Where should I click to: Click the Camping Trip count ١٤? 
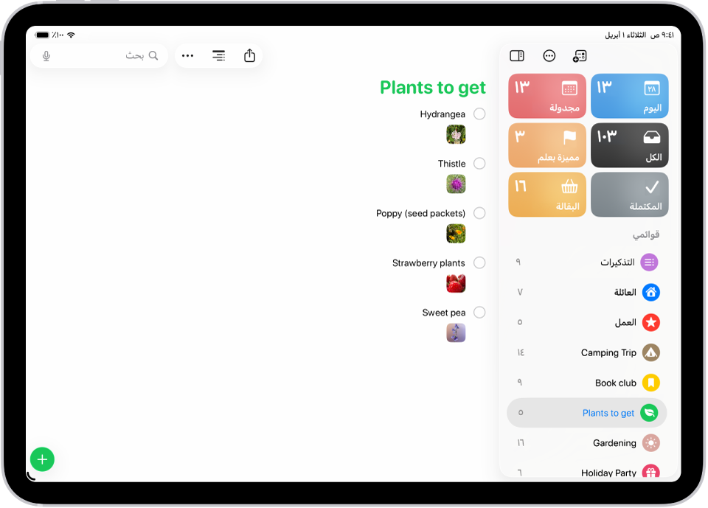(520, 352)
